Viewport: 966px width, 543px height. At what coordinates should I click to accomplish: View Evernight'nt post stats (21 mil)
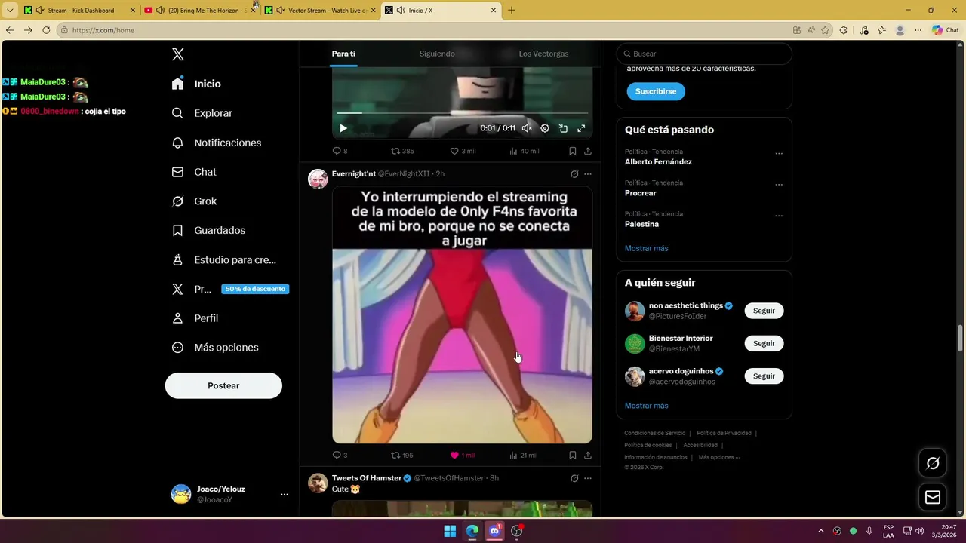524,456
